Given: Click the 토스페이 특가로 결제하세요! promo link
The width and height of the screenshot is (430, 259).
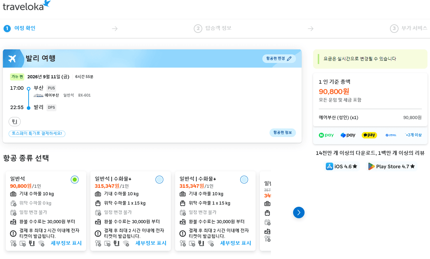Looking at the screenshot, I should click(37, 133).
